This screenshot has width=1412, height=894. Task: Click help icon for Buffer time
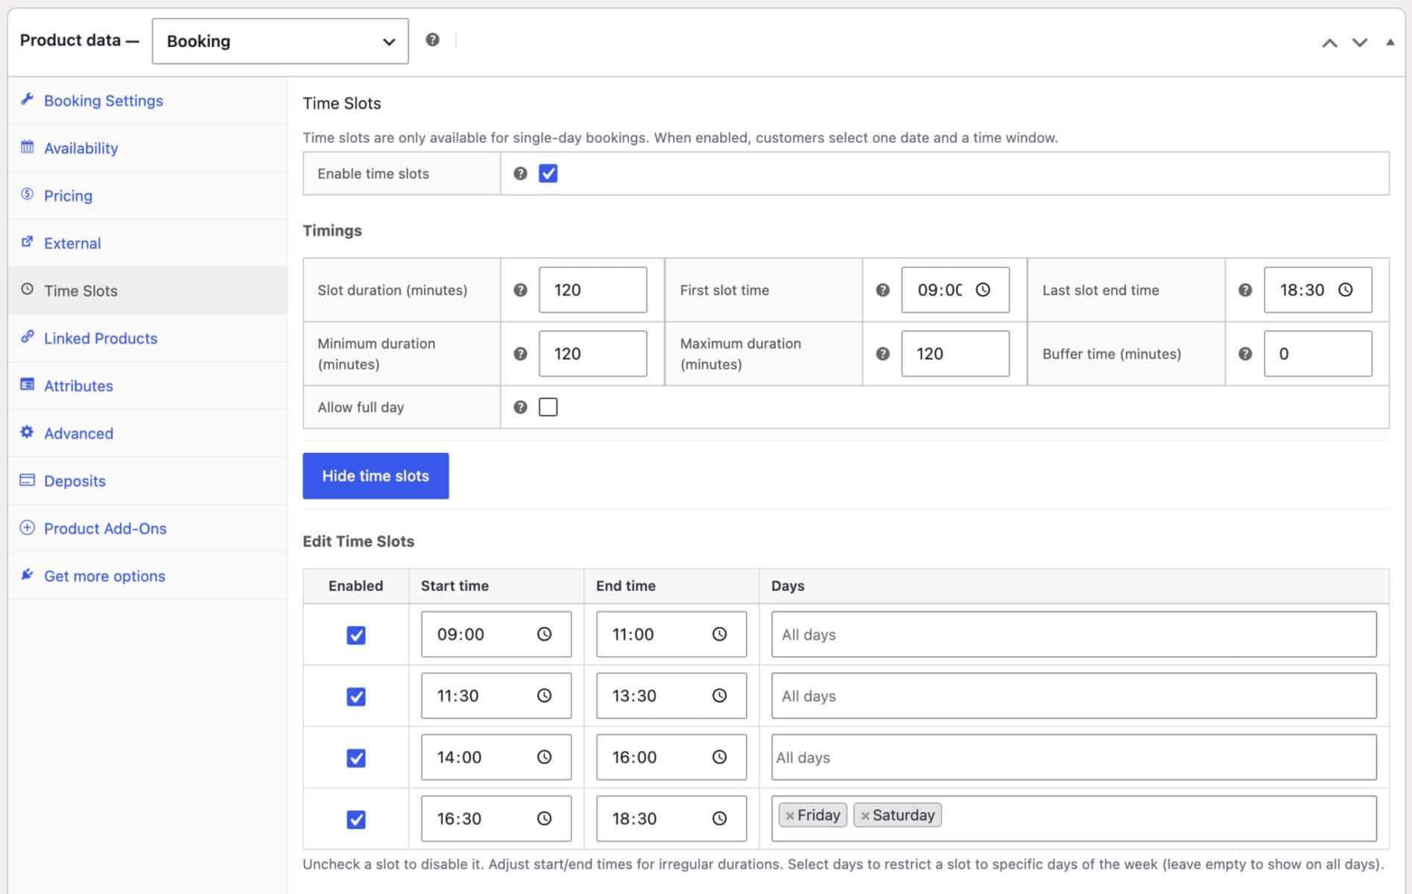pos(1245,354)
